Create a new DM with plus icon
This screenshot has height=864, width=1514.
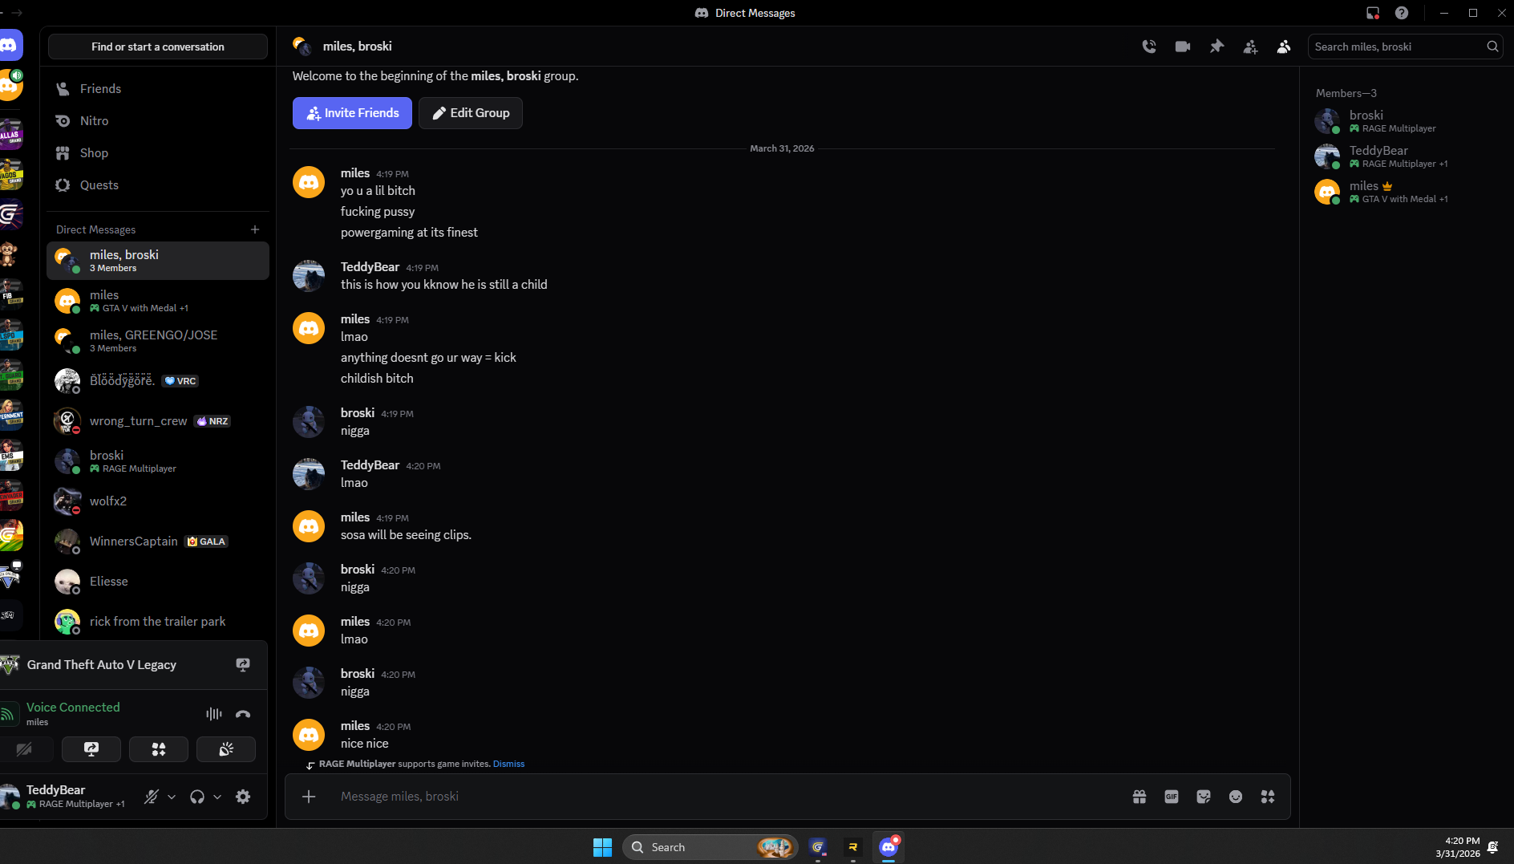click(x=255, y=229)
